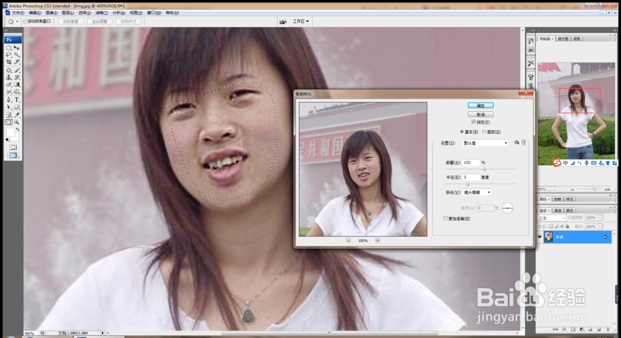The width and height of the screenshot is (621, 338).
Task: Switch to the 路径 tab
Action: pyautogui.click(x=569, y=210)
